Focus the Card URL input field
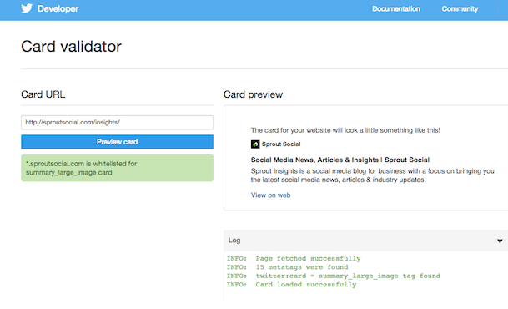This screenshot has height=309, width=508. pyautogui.click(x=118, y=123)
